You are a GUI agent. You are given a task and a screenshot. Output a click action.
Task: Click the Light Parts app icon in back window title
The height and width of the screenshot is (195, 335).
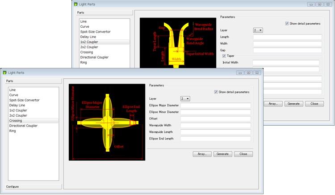coord(75,4)
